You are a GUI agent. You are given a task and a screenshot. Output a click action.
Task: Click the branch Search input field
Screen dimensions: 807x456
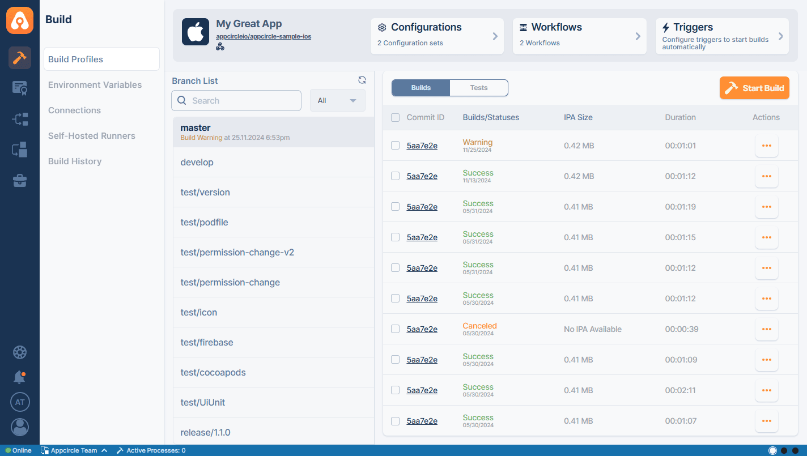236,100
